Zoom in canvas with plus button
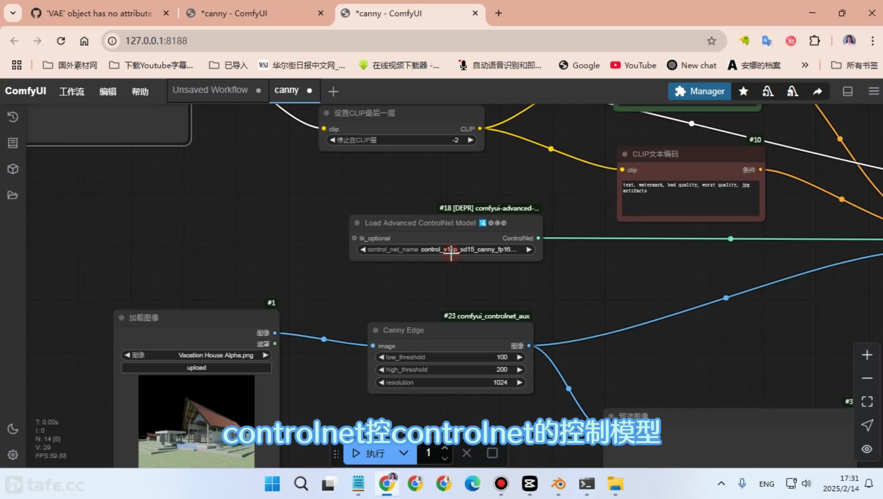This screenshot has width=883, height=499. 867,355
